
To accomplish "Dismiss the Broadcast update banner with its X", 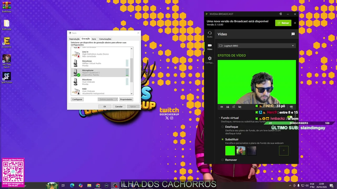I will pyautogui.click(x=295, y=23).
